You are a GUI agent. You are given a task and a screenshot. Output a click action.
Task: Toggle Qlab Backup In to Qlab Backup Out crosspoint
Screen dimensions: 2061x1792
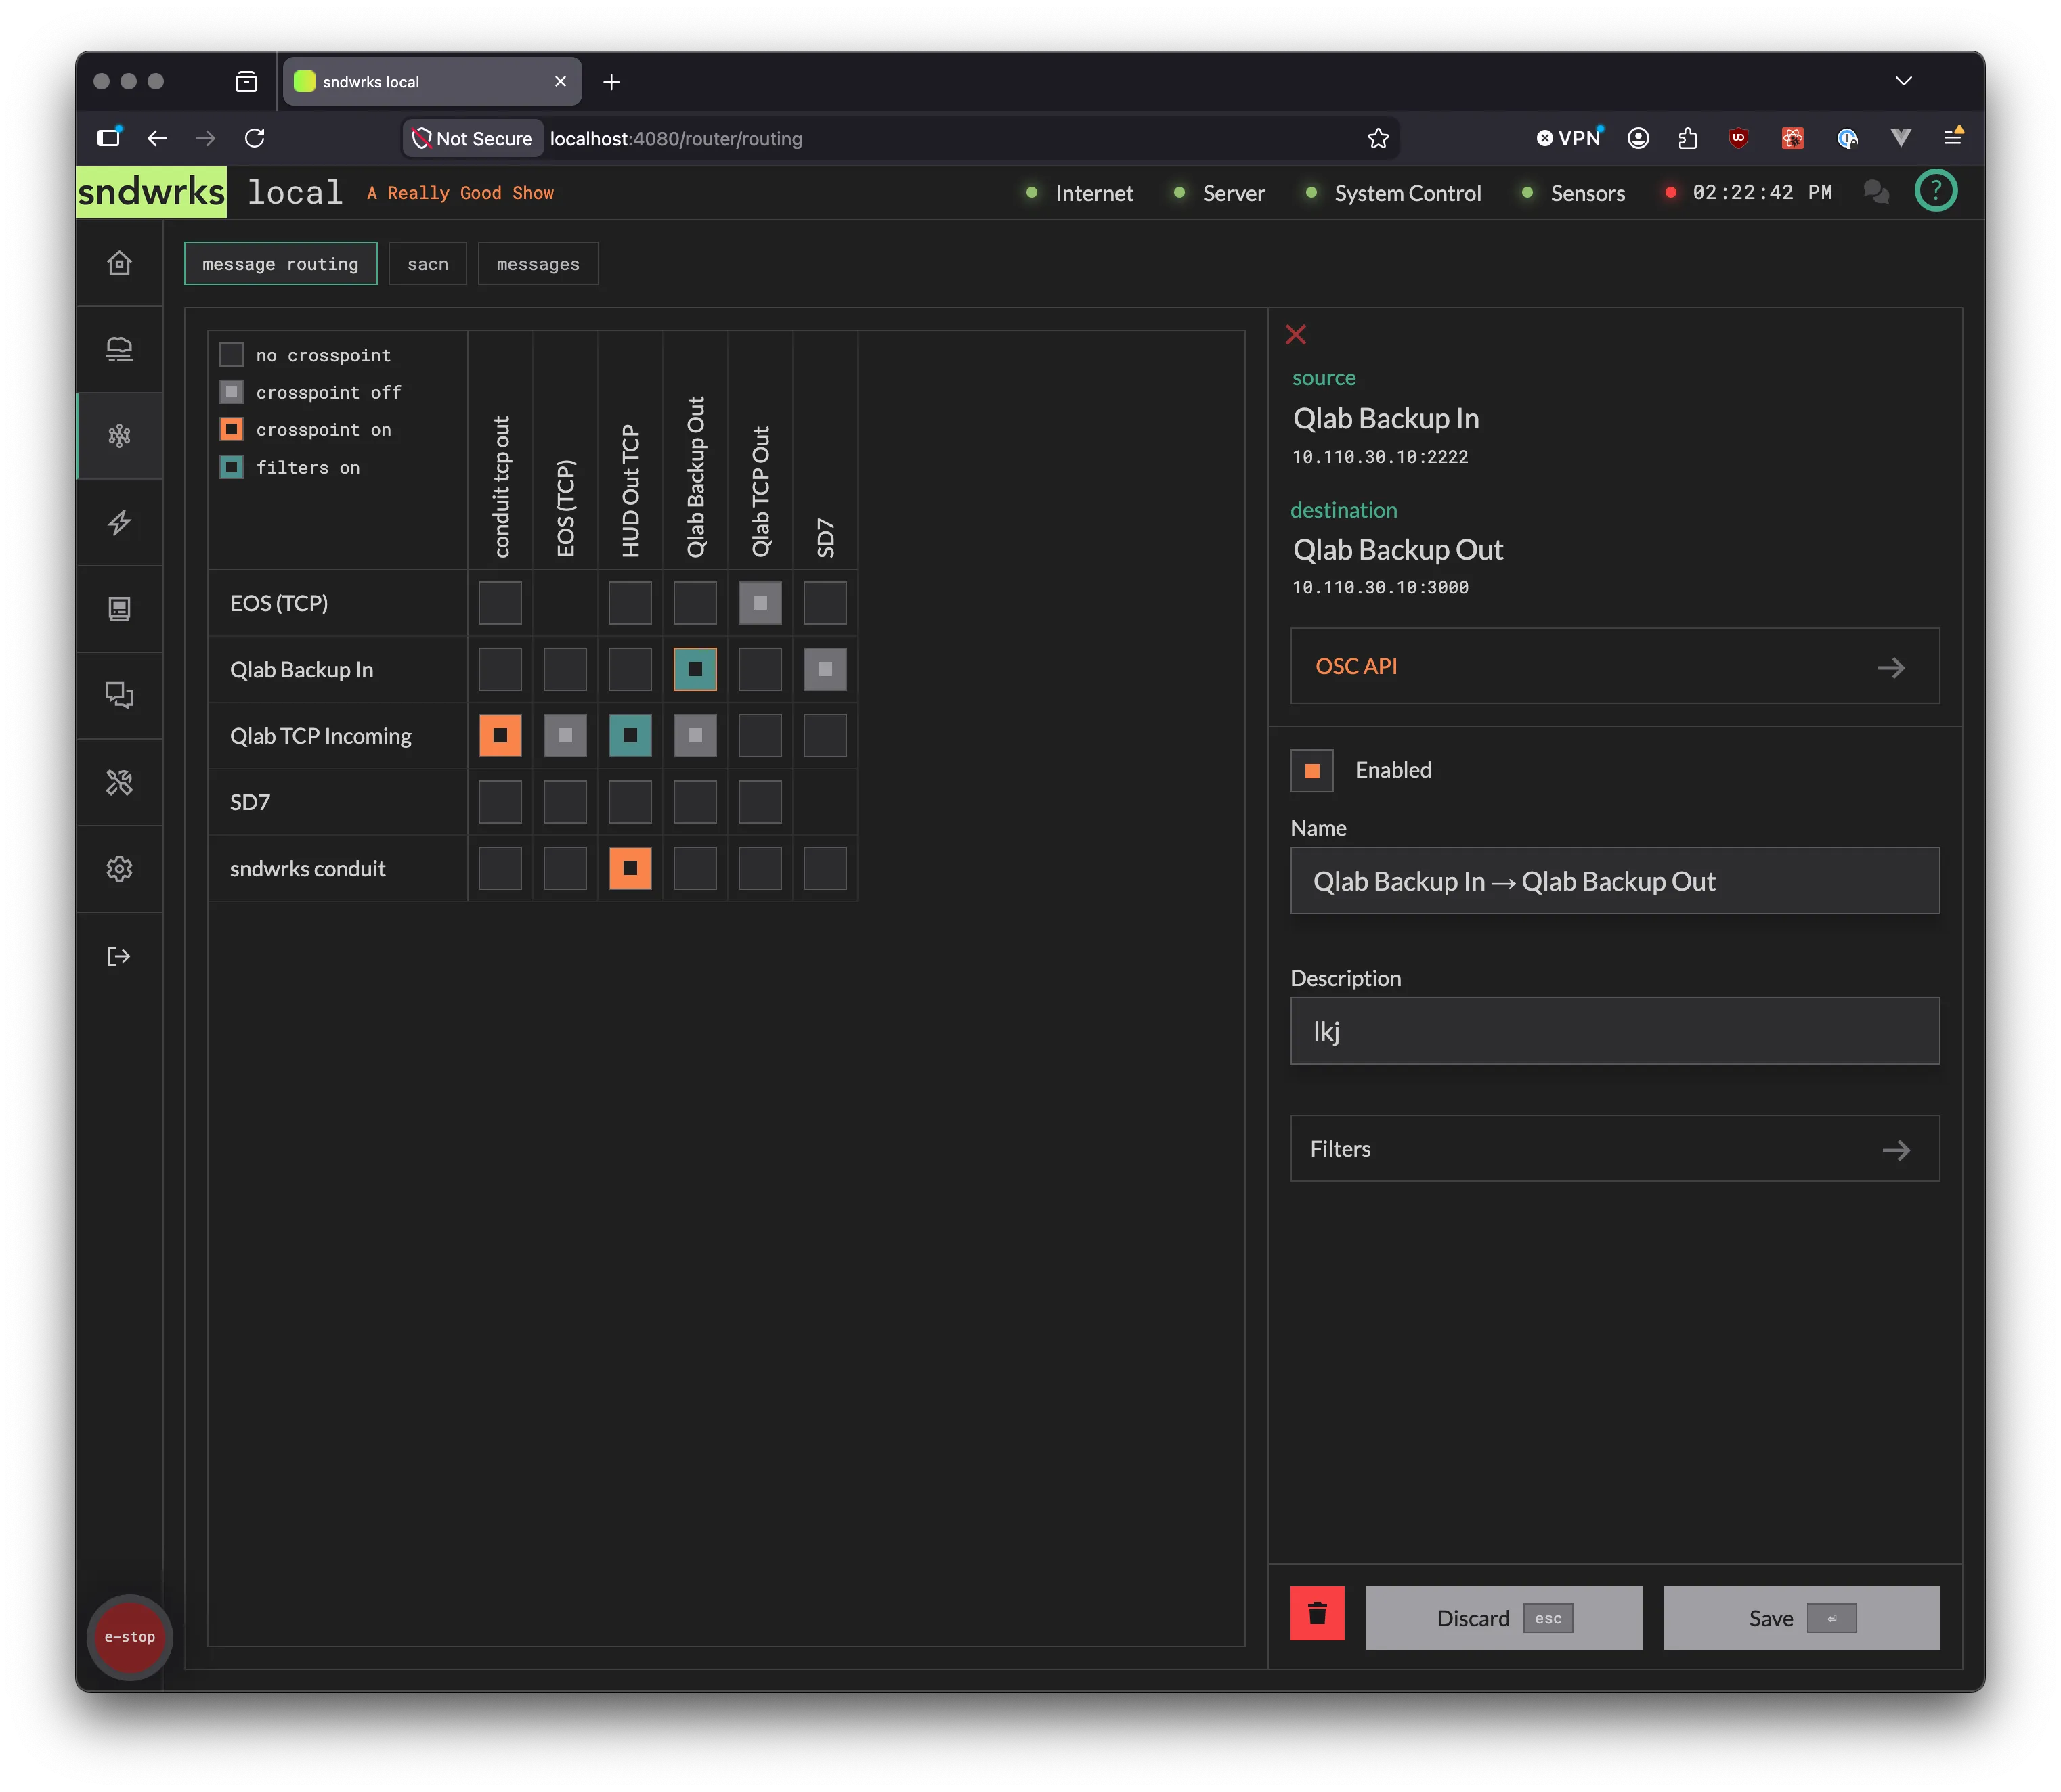(695, 669)
